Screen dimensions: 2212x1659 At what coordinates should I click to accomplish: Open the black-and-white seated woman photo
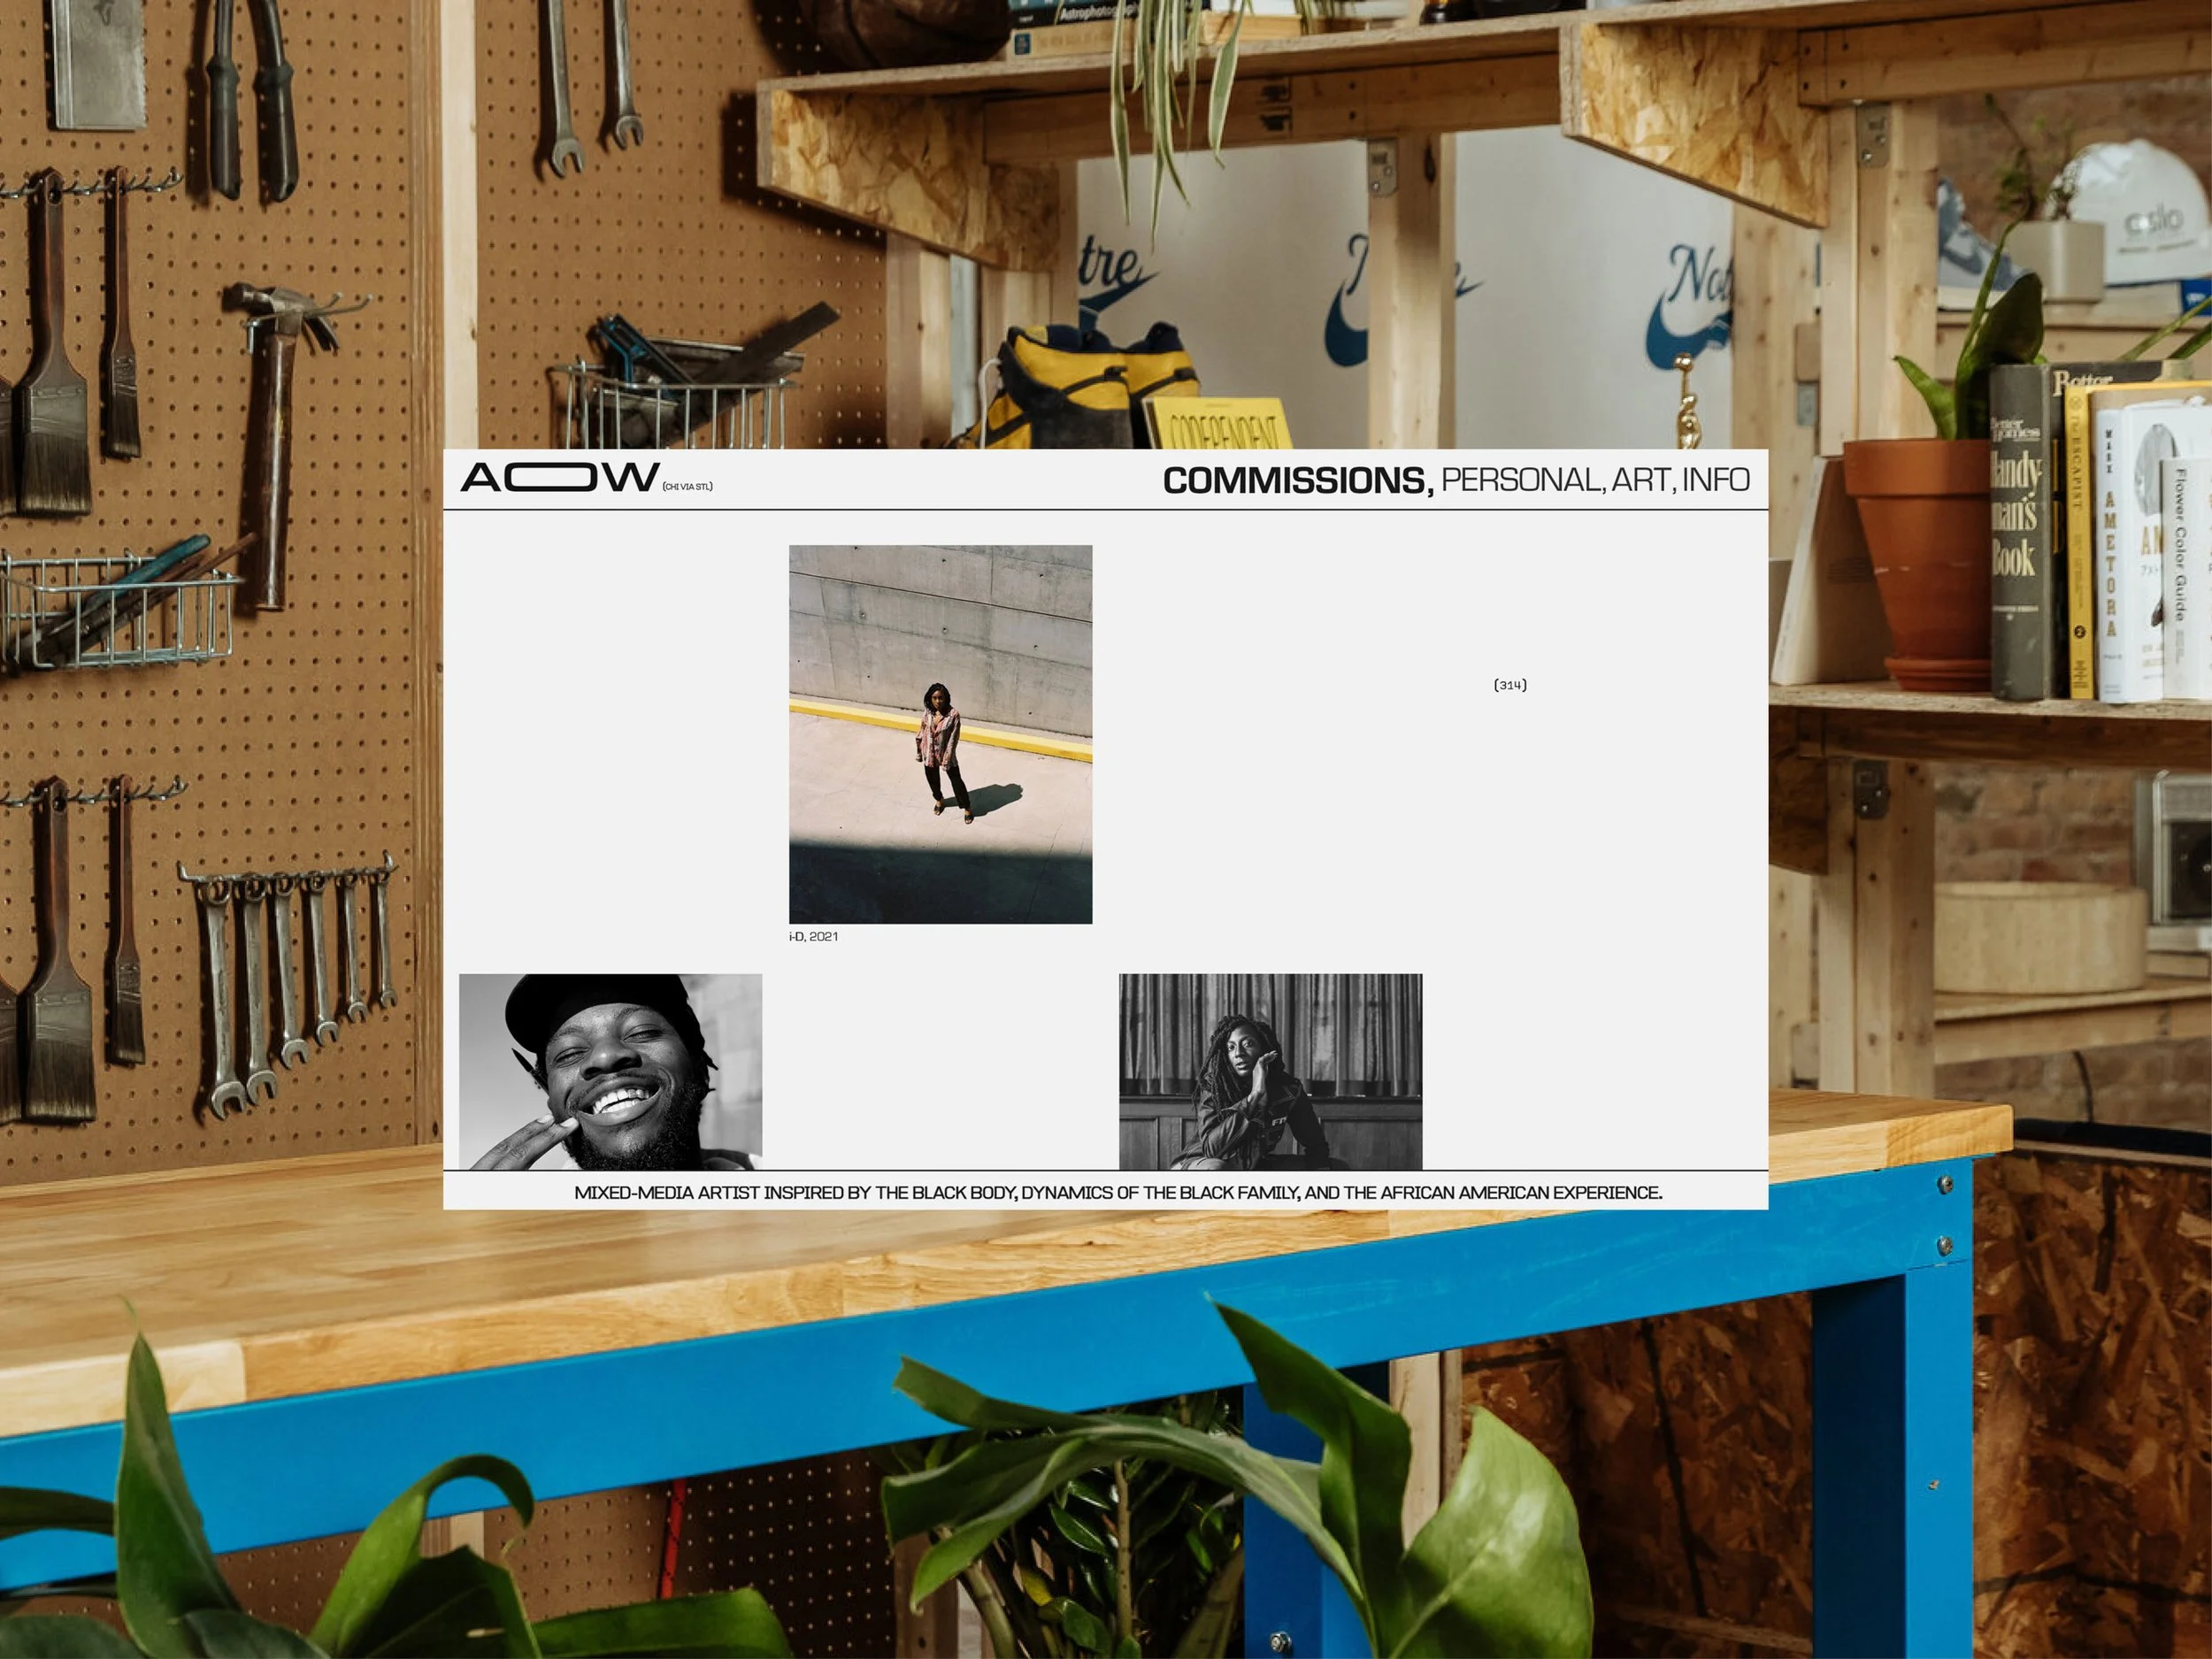tap(1270, 1071)
